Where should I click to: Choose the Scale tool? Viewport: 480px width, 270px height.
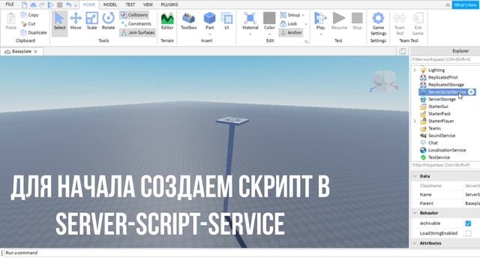tap(91, 21)
